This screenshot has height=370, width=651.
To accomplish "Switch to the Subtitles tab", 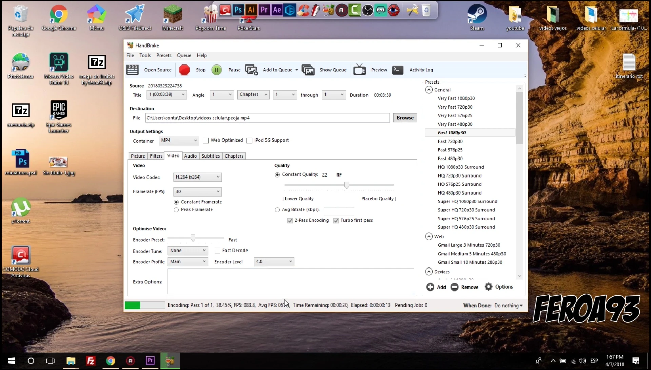I will click(x=211, y=156).
